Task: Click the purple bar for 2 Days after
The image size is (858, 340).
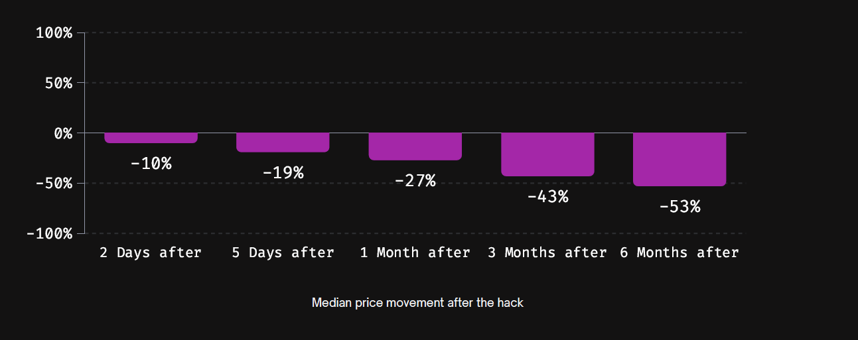Action: pyautogui.click(x=151, y=138)
